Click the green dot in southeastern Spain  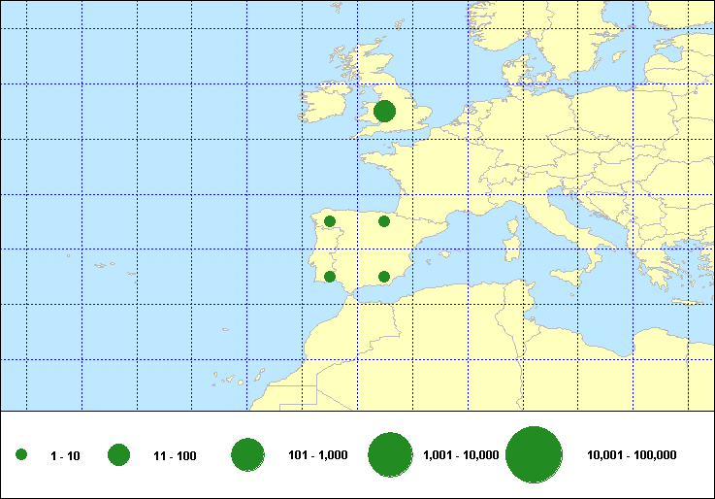pyautogui.click(x=384, y=277)
